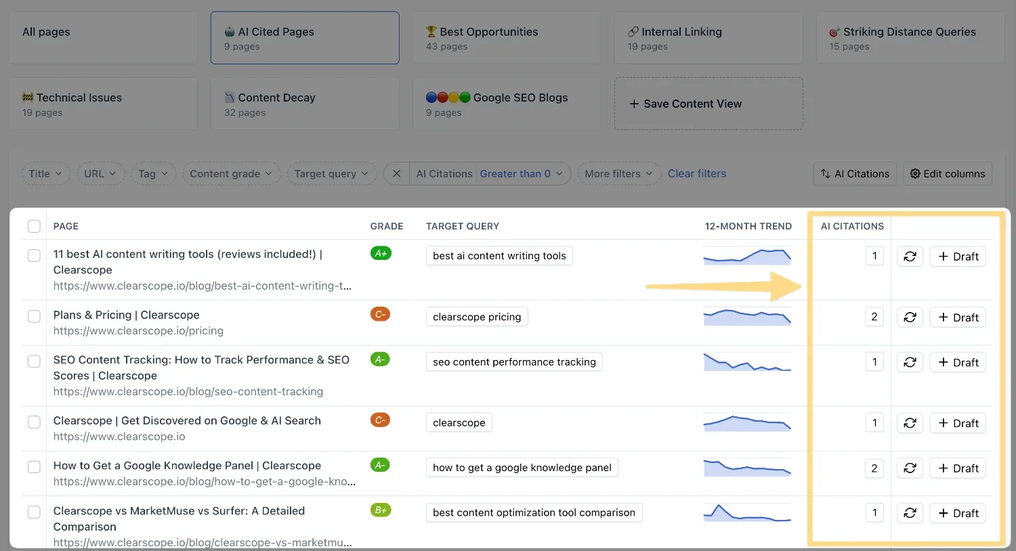The width and height of the screenshot is (1016, 551).
Task: Refresh the 11 best AI content writing tools row
Action: (x=910, y=257)
